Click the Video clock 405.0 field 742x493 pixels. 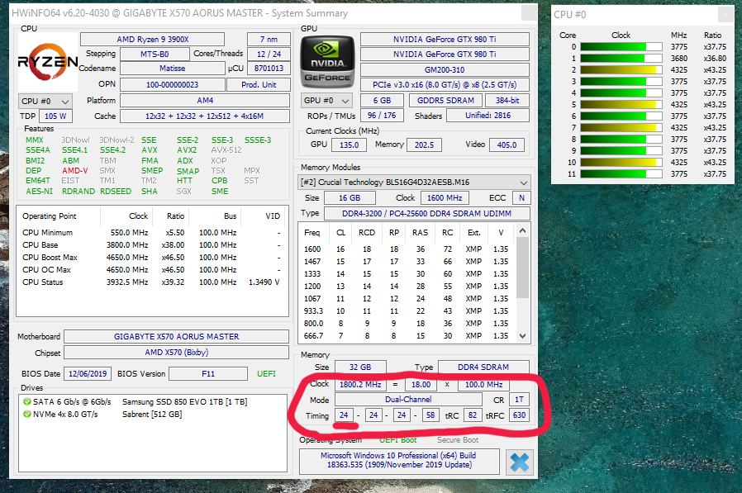point(507,145)
